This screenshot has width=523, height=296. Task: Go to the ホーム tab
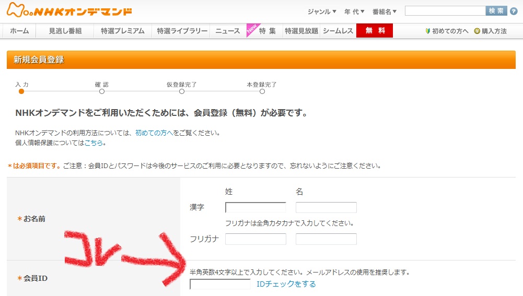tap(19, 31)
